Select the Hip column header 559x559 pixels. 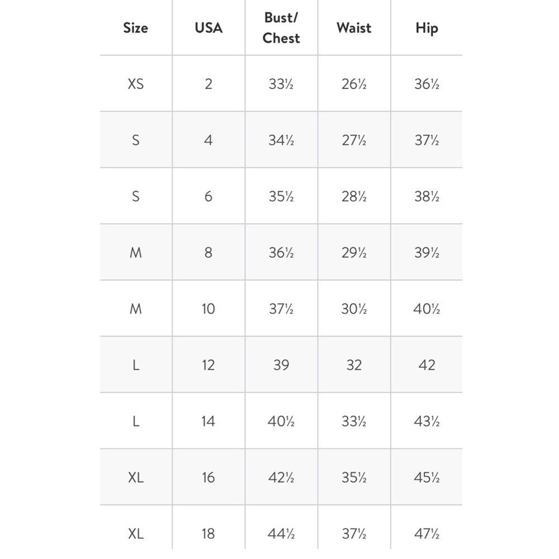pyautogui.click(x=427, y=28)
